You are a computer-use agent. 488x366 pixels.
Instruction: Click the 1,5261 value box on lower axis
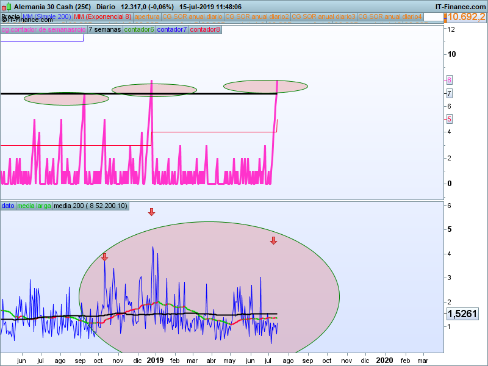point(462,314)
